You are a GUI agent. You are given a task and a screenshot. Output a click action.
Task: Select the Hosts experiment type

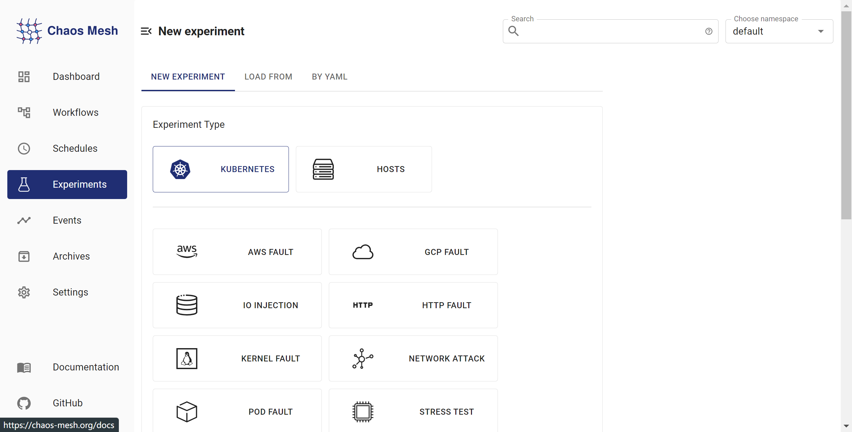364,169
